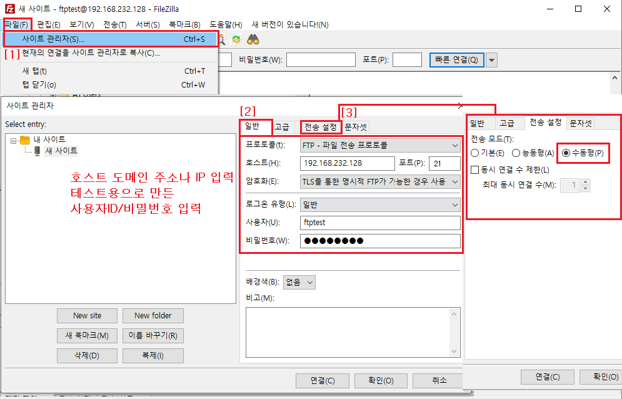
Task: Click the main window log scrollbar up arrow
Action: [x=615, y=78]
